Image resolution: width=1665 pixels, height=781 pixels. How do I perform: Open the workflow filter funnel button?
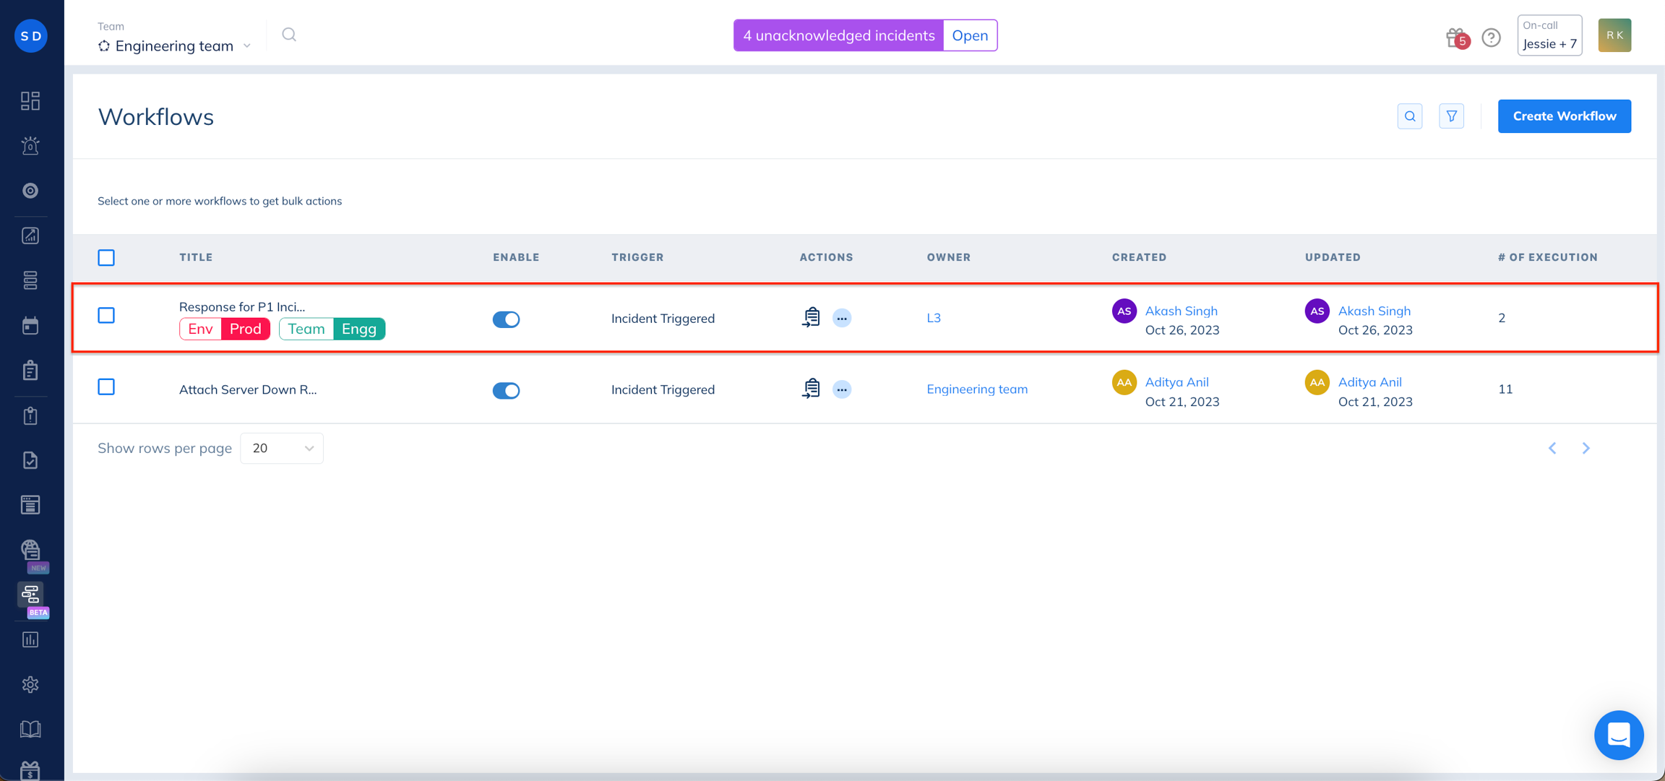click(1452, 116)
